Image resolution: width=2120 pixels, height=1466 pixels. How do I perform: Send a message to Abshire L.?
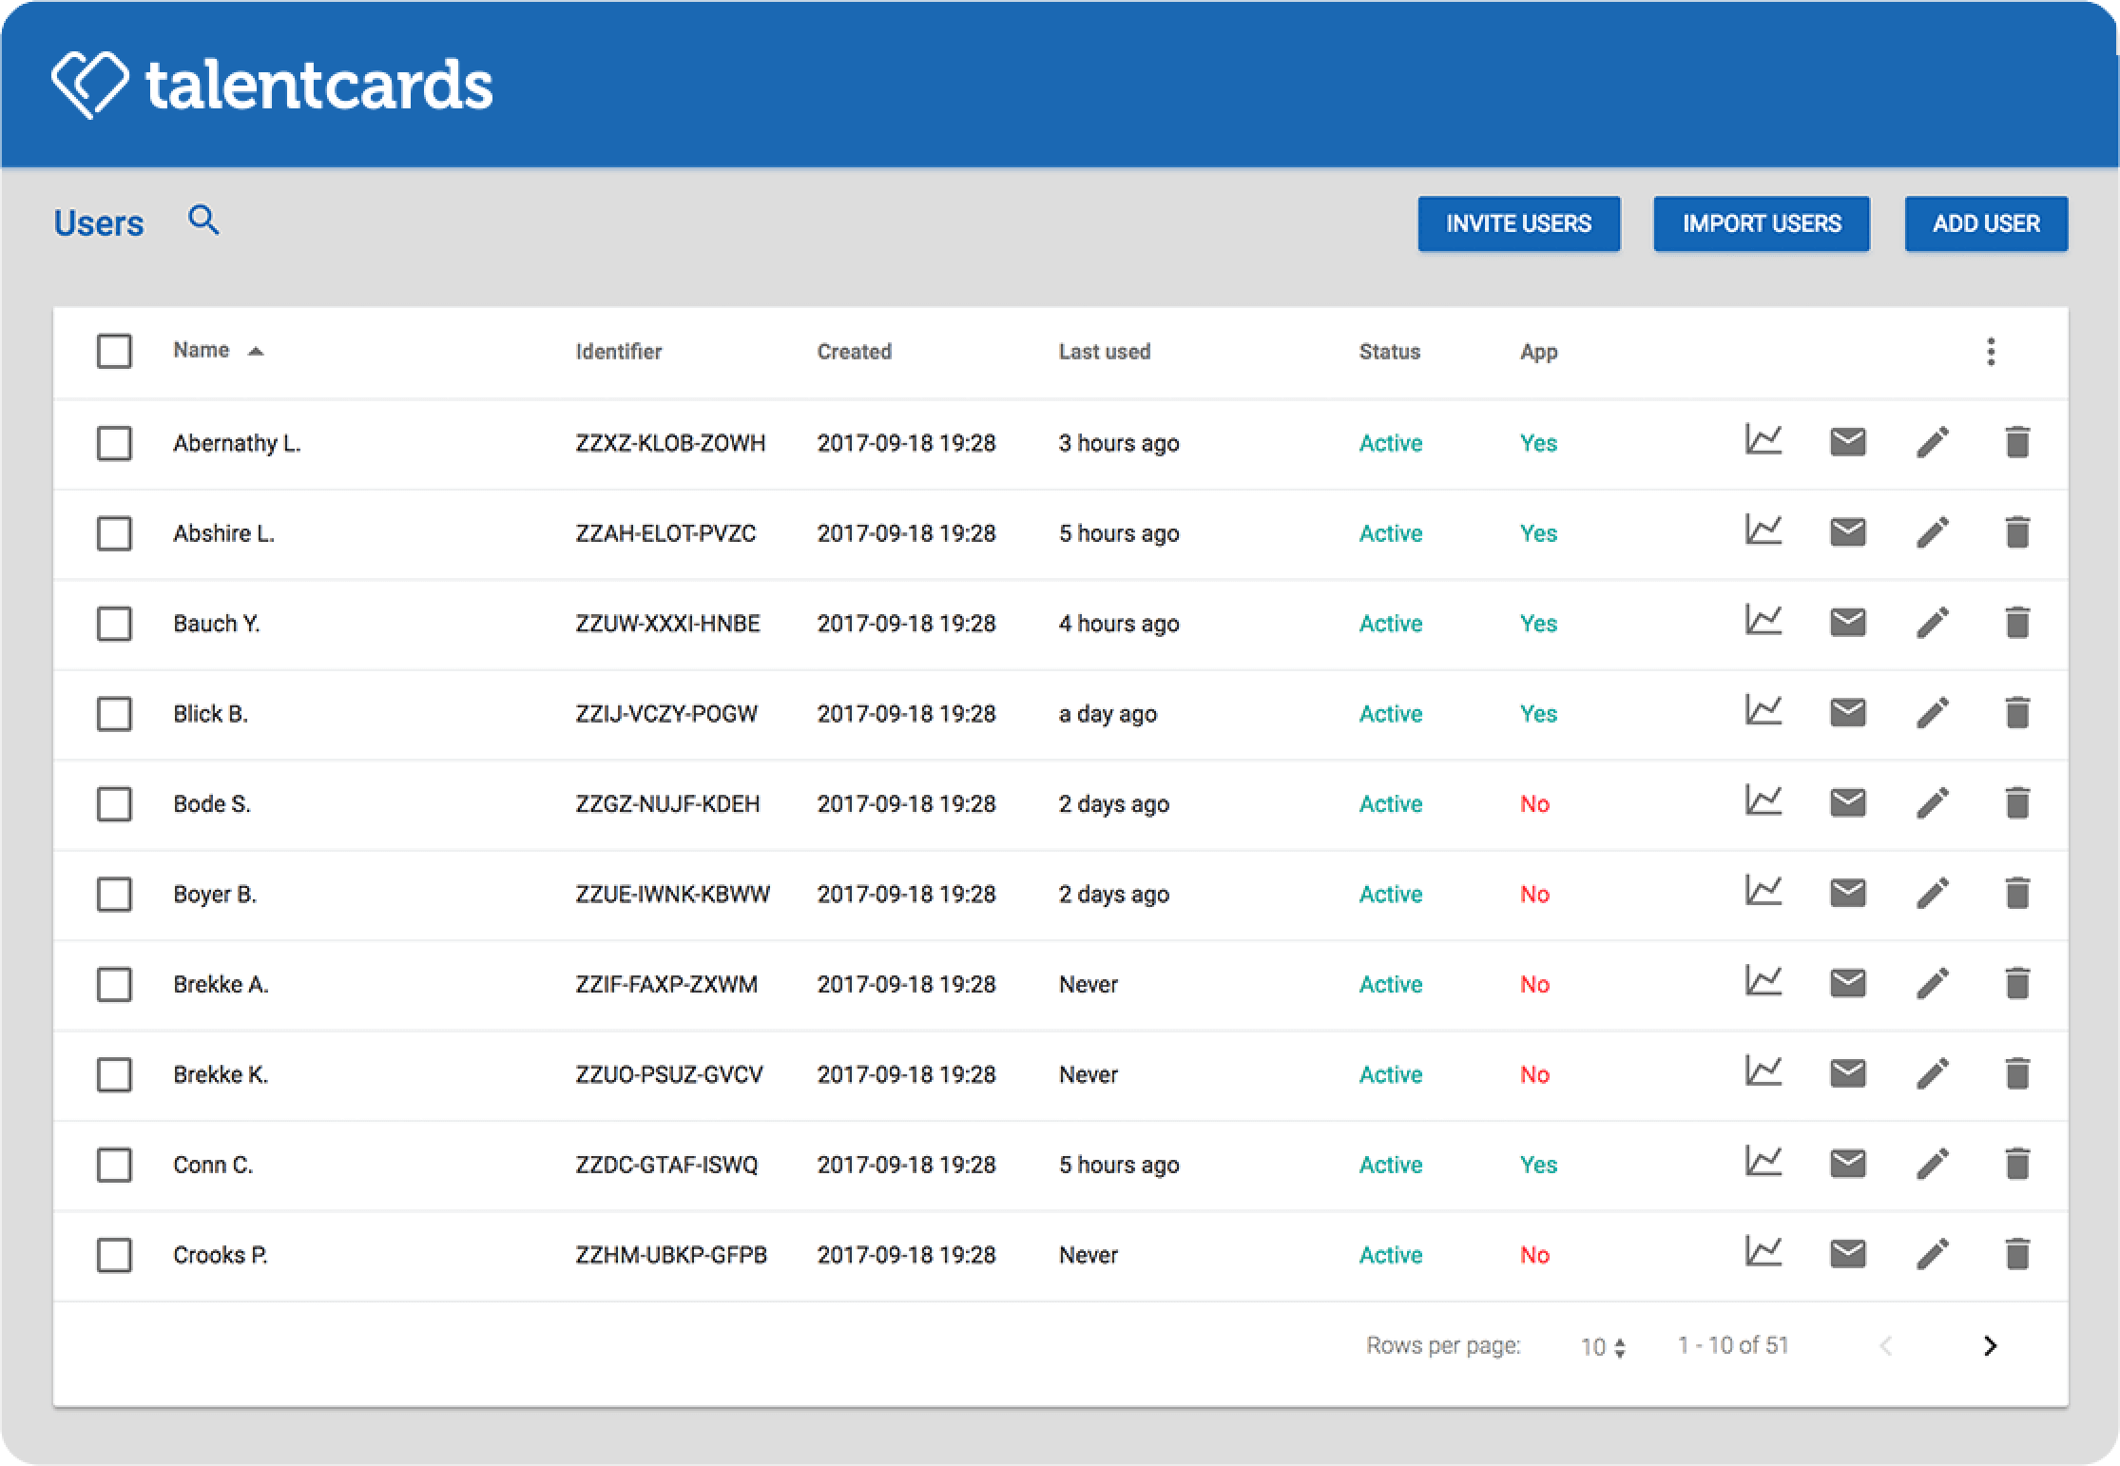point(1847,533)
